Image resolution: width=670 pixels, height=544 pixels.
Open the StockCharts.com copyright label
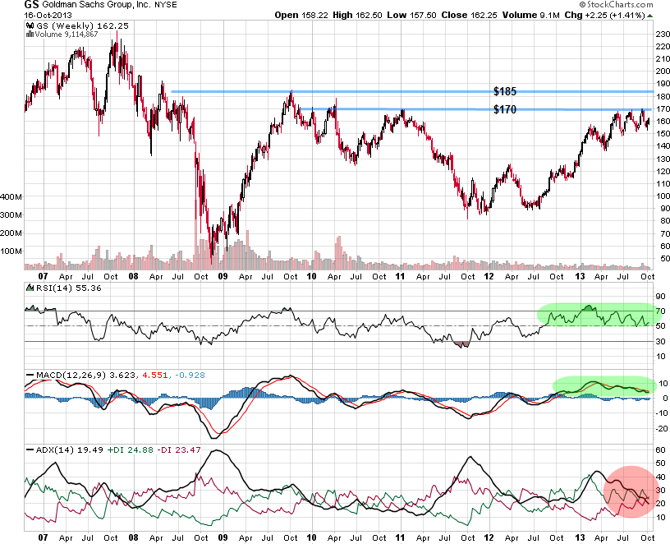coord(616,5)
